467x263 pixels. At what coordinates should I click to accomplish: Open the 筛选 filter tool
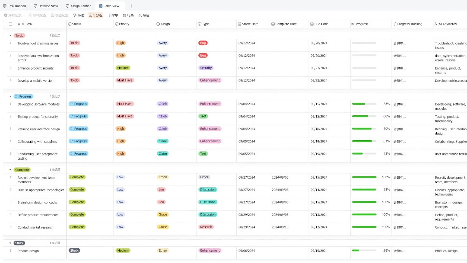tap(78, 15)
